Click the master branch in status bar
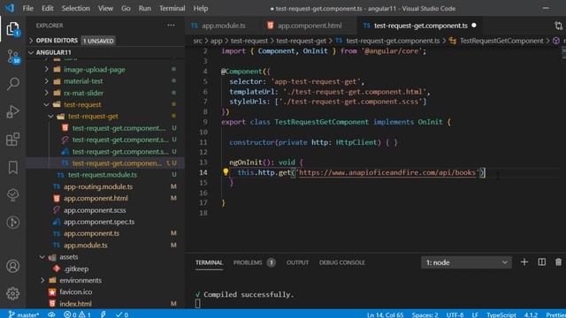Image resolution: width=566 pixels, height=318 pixels. [x=24, y=314]
